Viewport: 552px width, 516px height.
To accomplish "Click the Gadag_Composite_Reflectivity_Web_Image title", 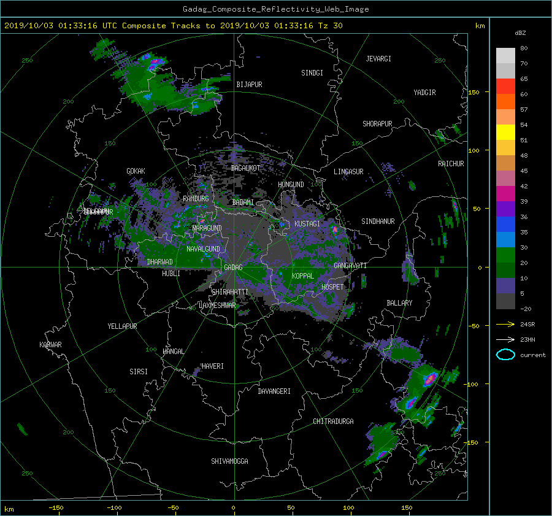I will (275, 9).
